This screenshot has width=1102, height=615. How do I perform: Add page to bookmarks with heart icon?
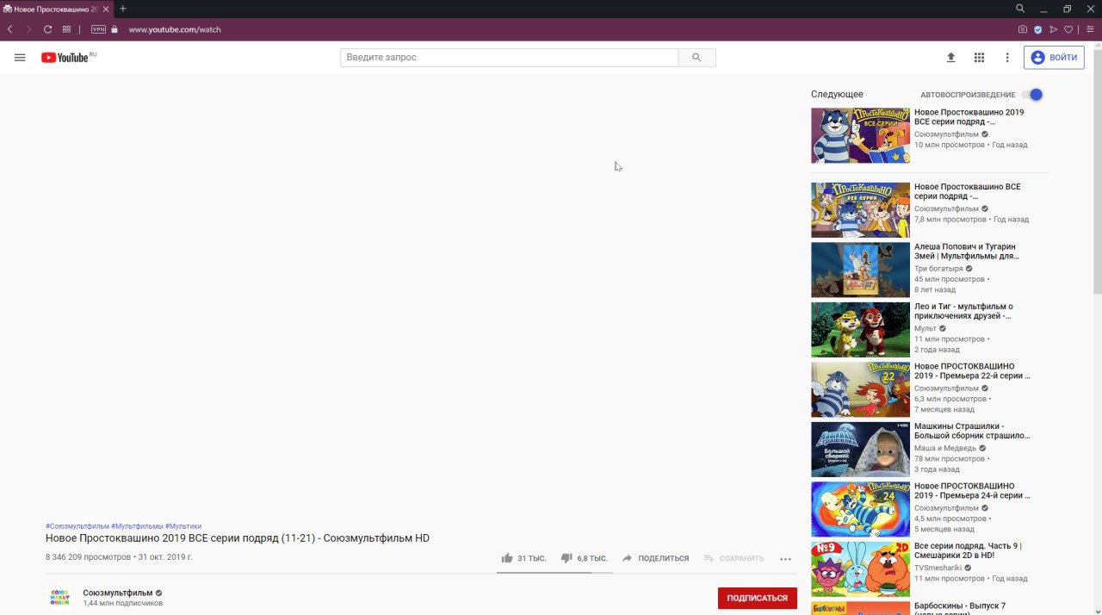coord(1069,29)
